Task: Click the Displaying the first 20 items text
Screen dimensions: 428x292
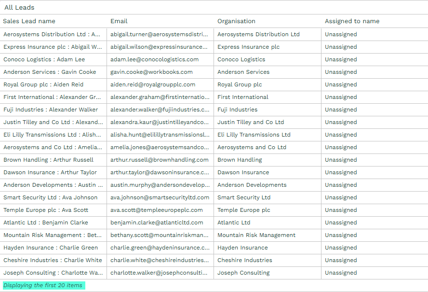Action: (43, 285)
